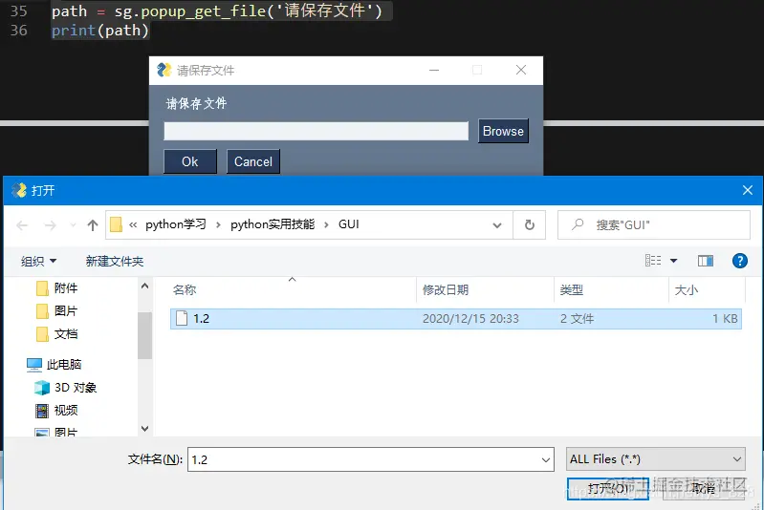Image resolution: width=764 pixels, height=510 pixels.
Task: Click Cancel in the save-file popup
Action: (x=252, y=161)
